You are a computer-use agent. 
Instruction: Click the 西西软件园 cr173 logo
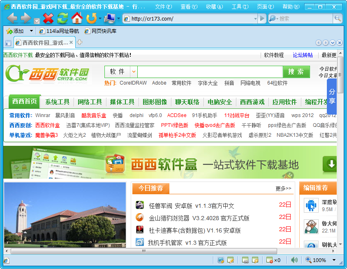47,74
